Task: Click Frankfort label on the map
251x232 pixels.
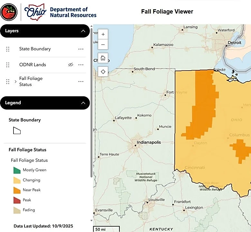Action: pyautogui.click(x=182, y=202)
